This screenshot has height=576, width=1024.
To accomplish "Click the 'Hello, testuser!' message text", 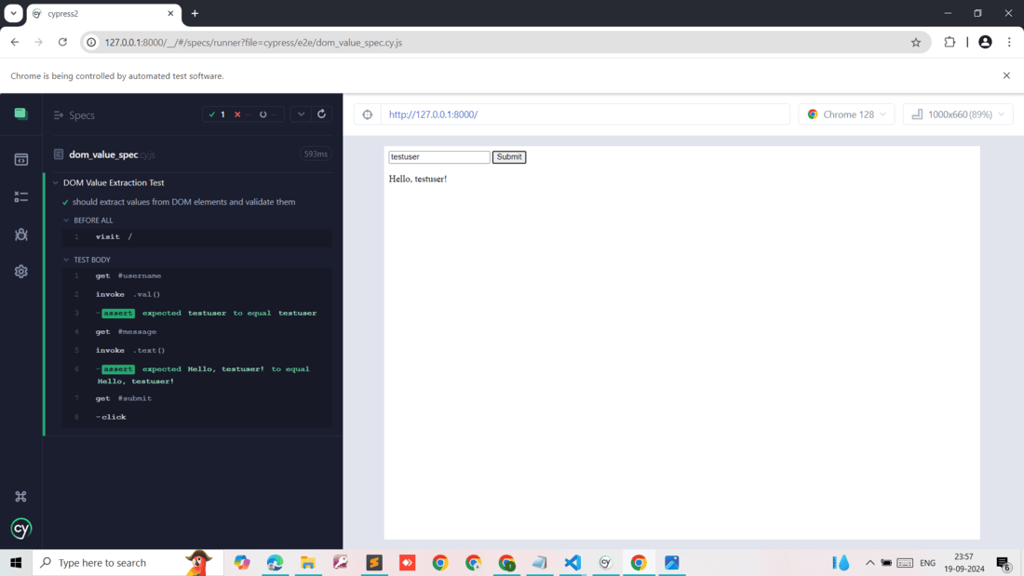I will click(x=418, y=179).
